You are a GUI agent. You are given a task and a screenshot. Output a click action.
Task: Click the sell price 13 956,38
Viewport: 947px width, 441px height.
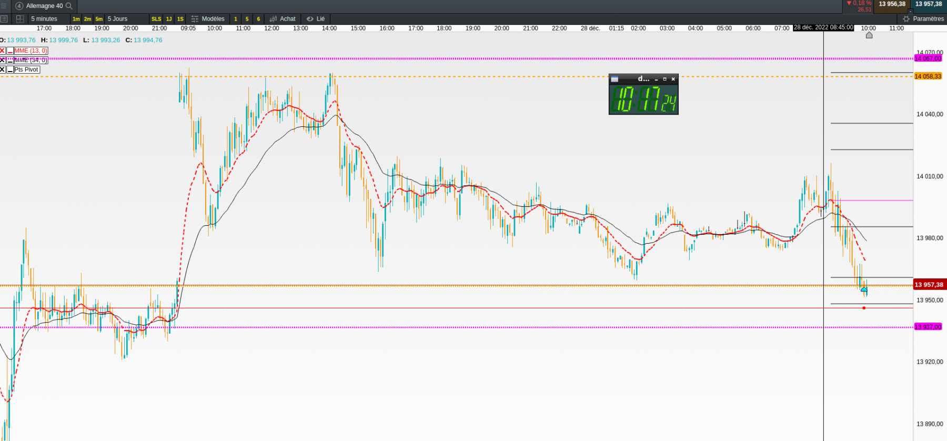(892, 4)
